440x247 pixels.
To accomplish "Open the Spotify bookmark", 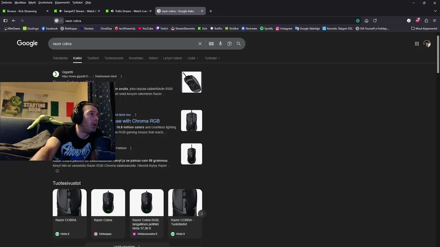I will tap(266, 28).
